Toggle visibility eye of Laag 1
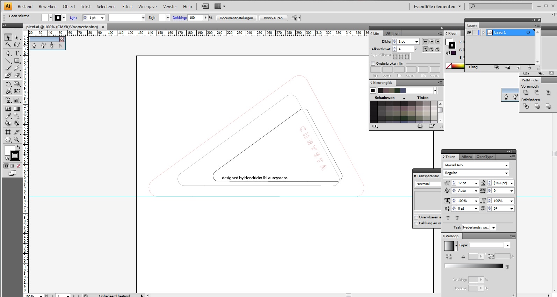Viewport: 557px width, 297px height. click(469, 32)
